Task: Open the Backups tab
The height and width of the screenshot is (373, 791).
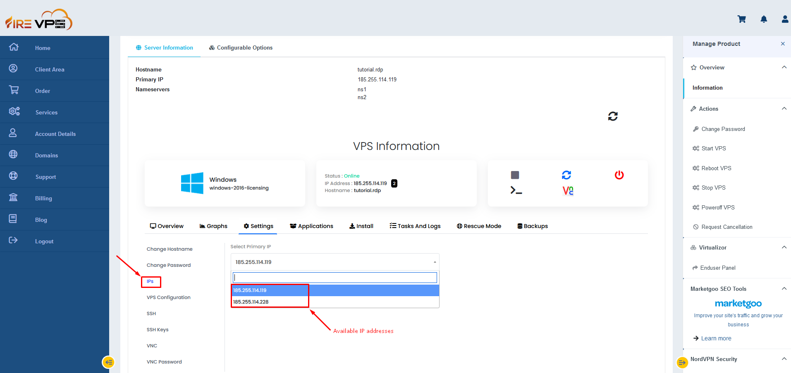Action: tap(533, 226)
